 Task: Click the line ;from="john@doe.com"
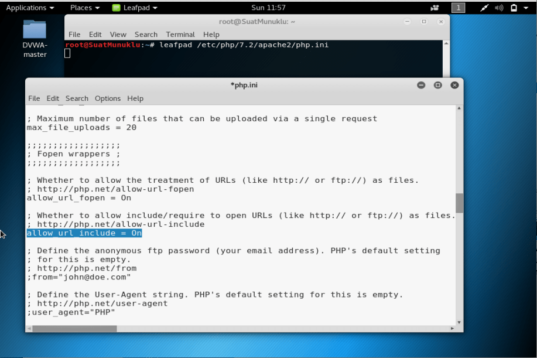[79, 277]
